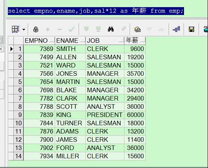208x168 pixels.
Task: Click the cell CLARK
Action: (x=70, y=98)
